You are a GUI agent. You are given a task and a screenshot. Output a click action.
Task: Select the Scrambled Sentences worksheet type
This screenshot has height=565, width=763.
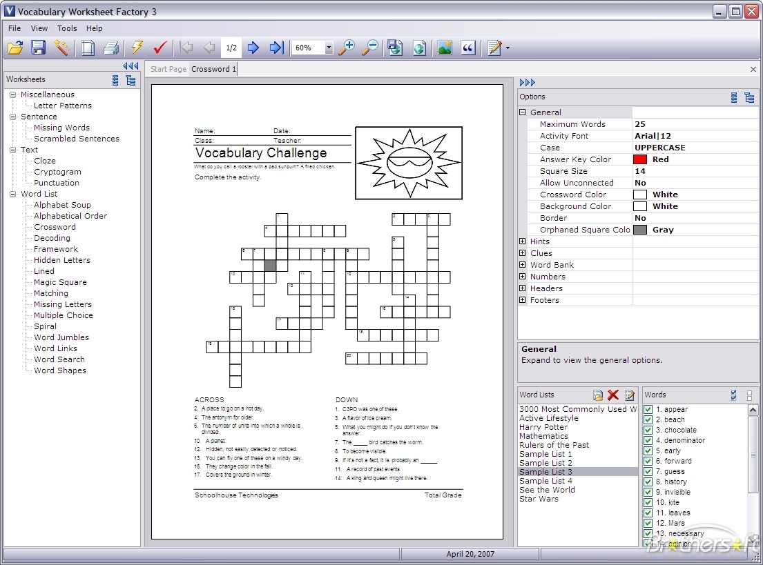pyautogui.click(x=77, y=139)
